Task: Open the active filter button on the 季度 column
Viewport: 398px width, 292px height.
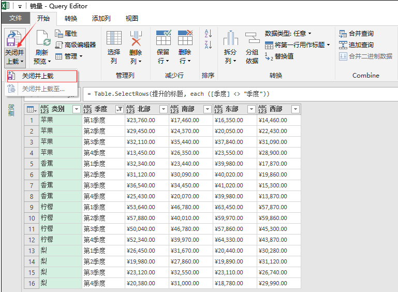Action: pyautogui.click(x=120, y=109)
